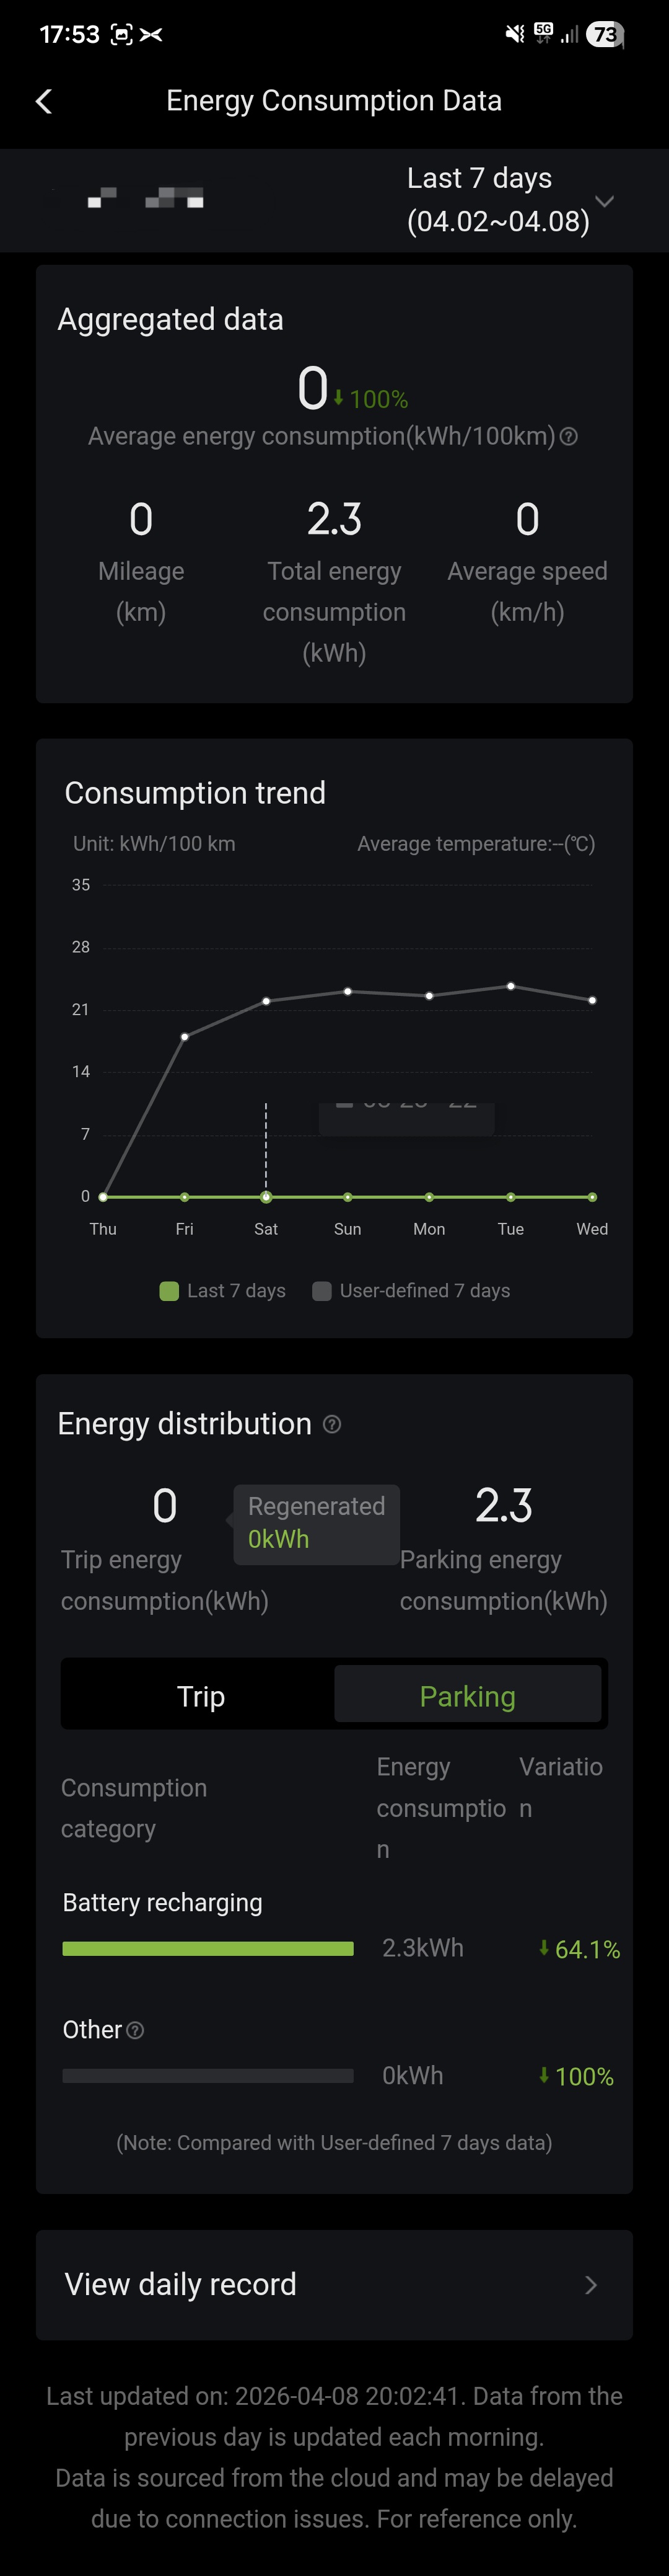The width and height of the screenshot is (669, 2576).
Task: Toggle Last 7 days legend series
Action: click(x=222, y=1291)
